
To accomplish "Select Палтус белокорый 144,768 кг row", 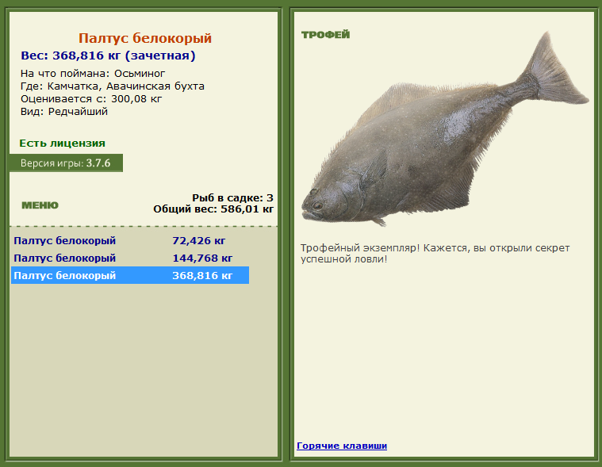I will coord(130,258).
